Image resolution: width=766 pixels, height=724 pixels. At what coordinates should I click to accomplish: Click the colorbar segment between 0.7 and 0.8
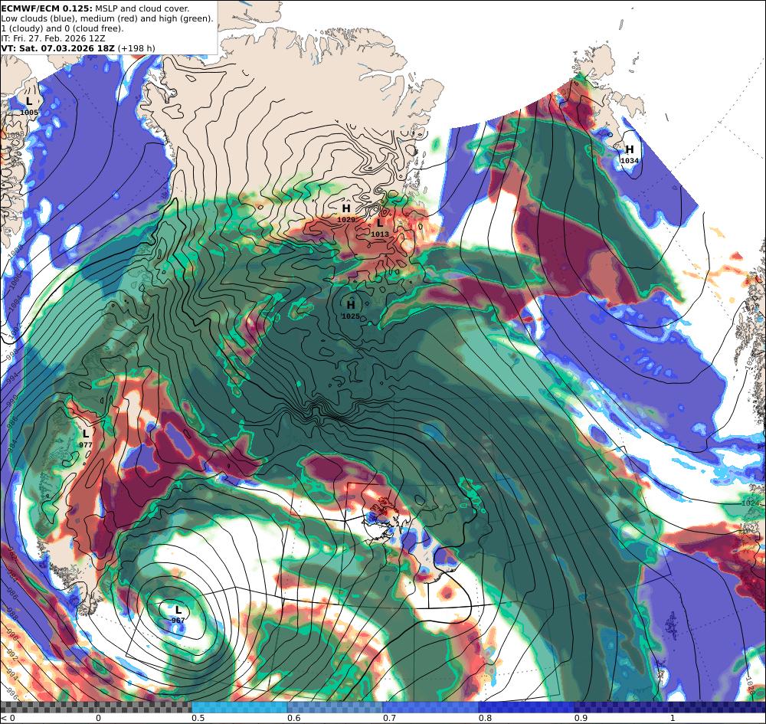tap(430, 707)
